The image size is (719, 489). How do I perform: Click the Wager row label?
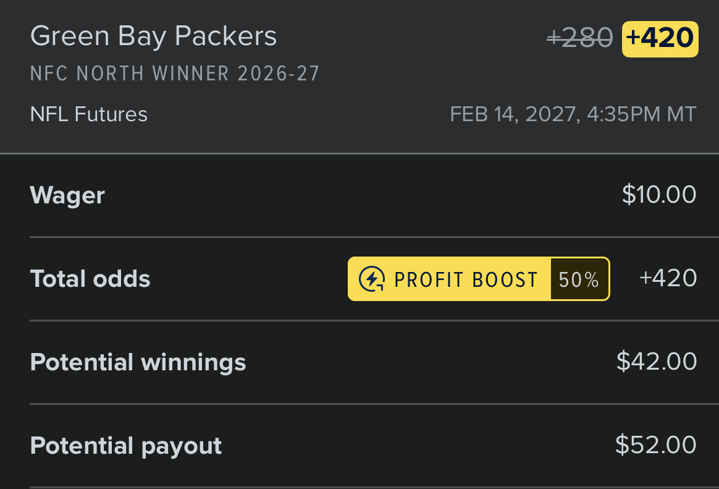pyautogui.click(x=67, y=196)
